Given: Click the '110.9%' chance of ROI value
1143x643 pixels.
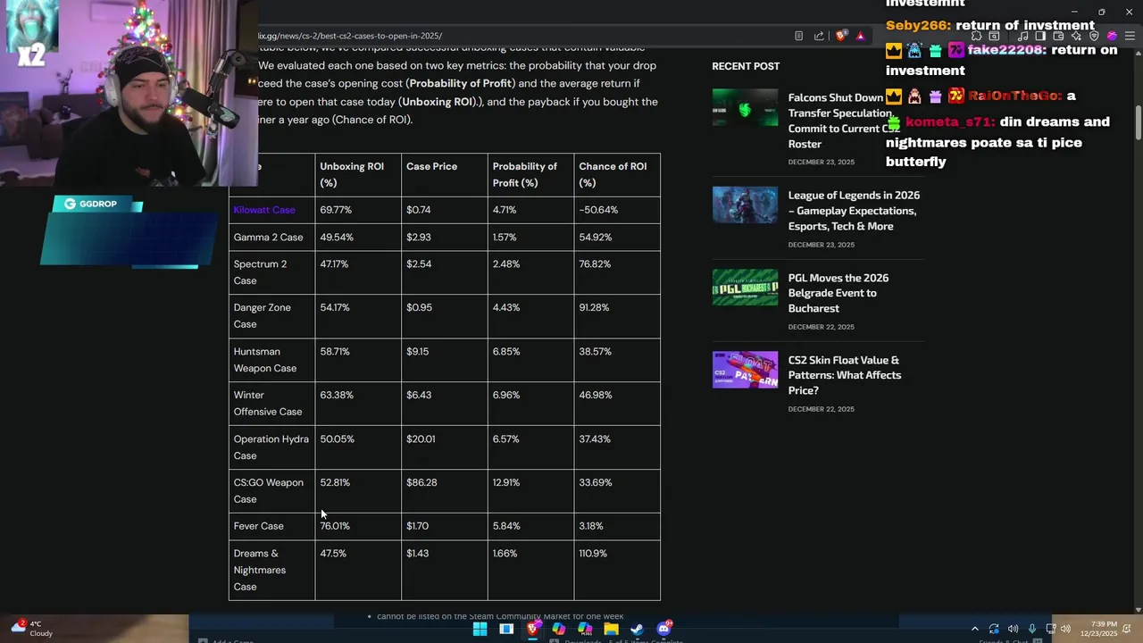Looking at the screenshot, I should [593, 553].
